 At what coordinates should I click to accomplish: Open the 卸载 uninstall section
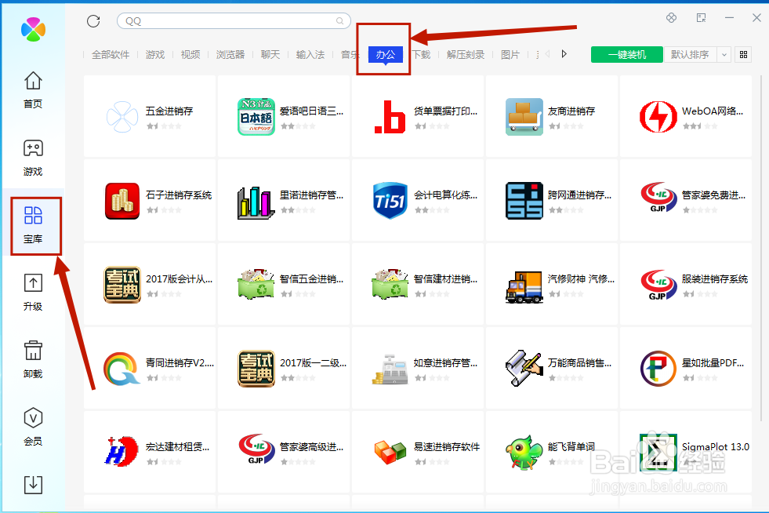pos(33,360)
